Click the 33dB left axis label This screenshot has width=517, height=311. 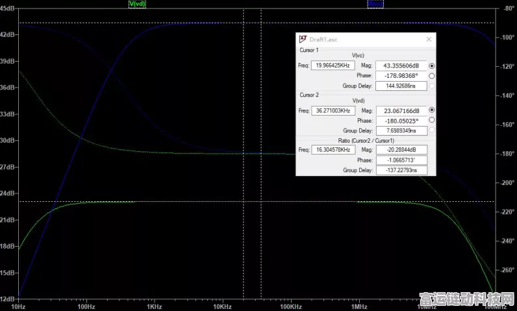(x=7, y=114)
